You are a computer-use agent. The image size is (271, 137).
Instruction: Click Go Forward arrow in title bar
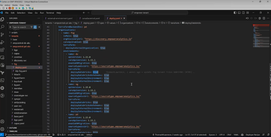click(88, 13)
